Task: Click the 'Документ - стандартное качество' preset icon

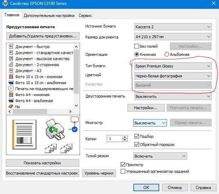Action: (11, 52)
